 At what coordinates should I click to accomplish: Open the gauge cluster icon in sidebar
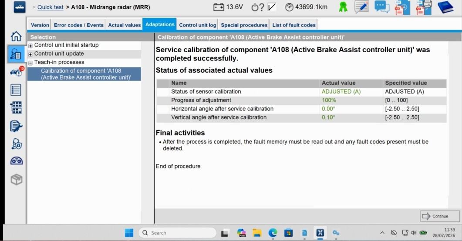pos(17,161)
